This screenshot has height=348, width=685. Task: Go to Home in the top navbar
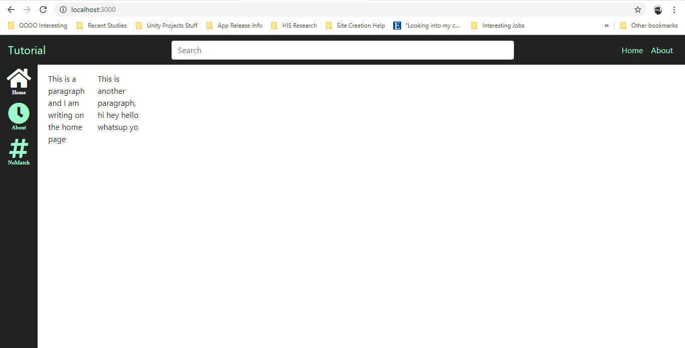(x=632, y=50)
